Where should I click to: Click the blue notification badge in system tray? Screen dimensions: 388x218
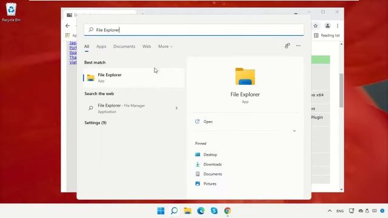(x=383, y=211)
